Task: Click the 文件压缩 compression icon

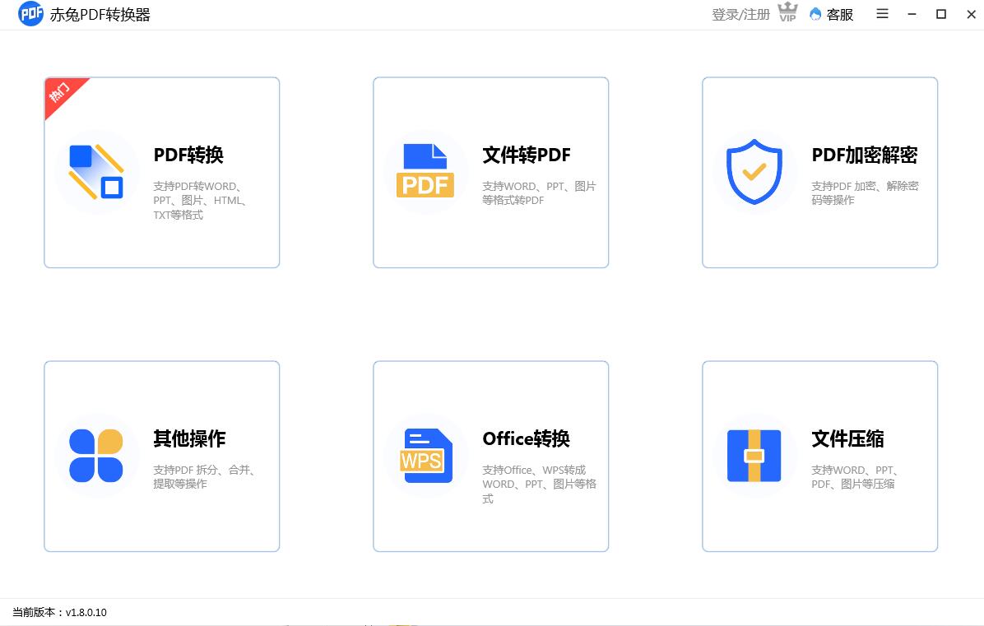Action: [x=754, y=455]
